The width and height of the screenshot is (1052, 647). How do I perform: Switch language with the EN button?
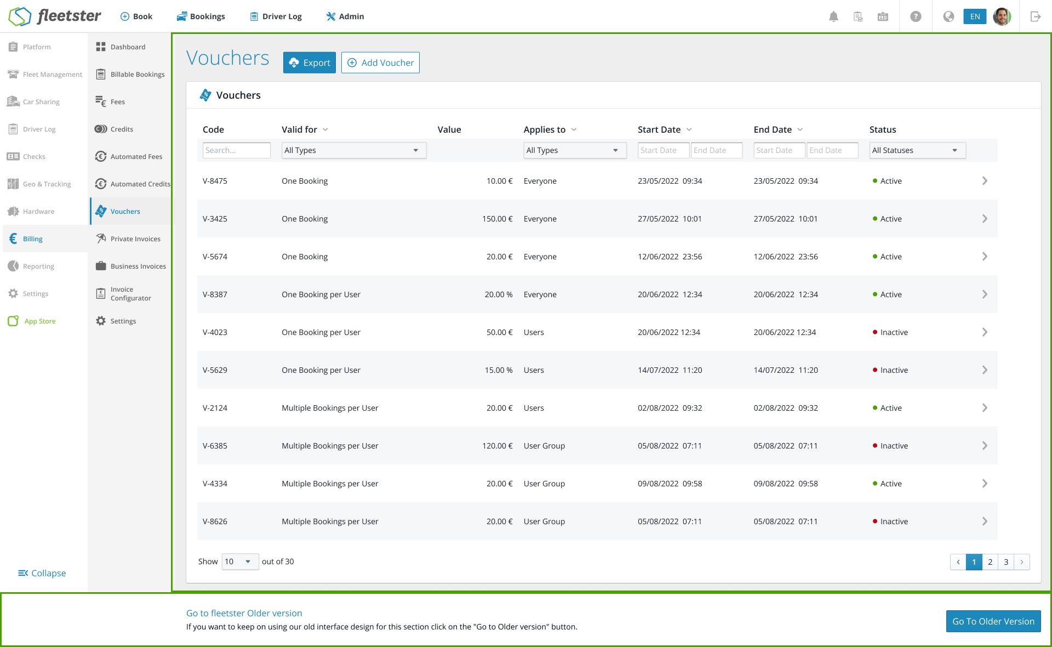975,16
